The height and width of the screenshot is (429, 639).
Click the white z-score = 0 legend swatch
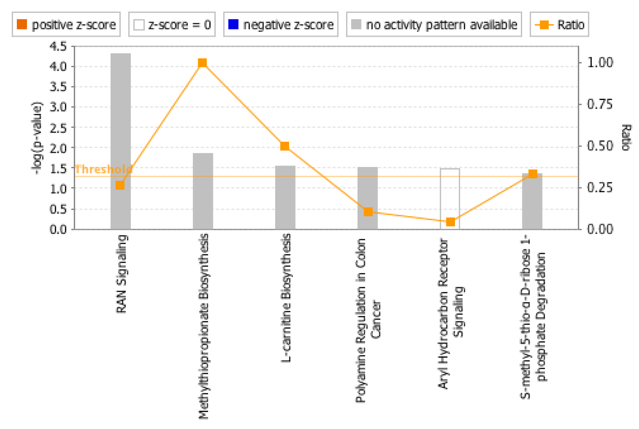[x=139, y=25]
